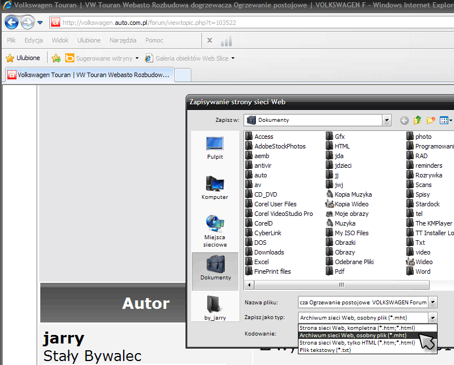Click the X stop icon in toolbar
Viewport: 454px width, 365px height.
pyautogui.click(x=209, y=40)
